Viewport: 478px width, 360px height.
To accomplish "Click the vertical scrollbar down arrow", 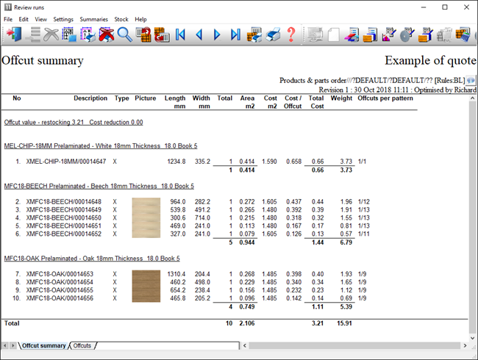I will pos(471,334).
